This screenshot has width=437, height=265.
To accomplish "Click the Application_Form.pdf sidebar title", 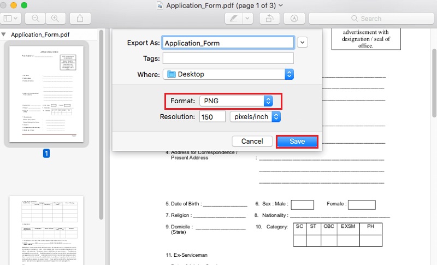I will tap(40, 34).
